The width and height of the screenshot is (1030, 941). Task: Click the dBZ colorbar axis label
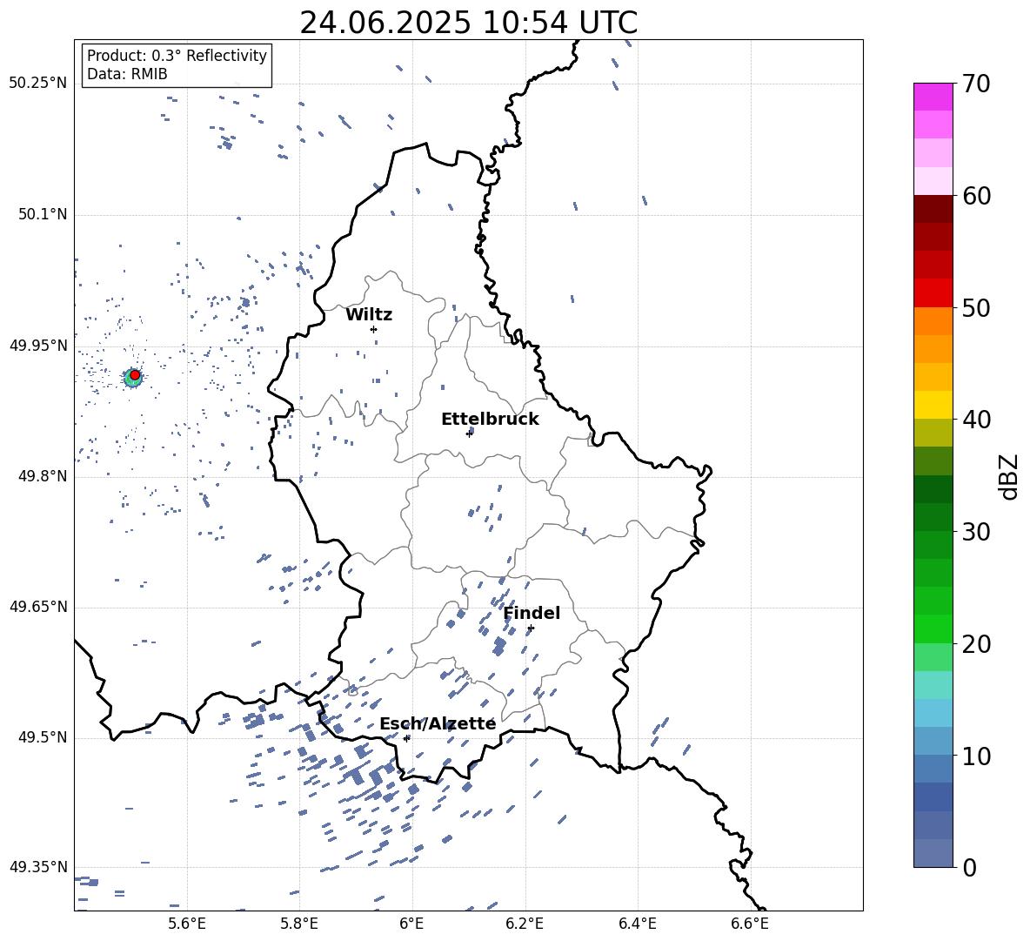(1010, 476)
